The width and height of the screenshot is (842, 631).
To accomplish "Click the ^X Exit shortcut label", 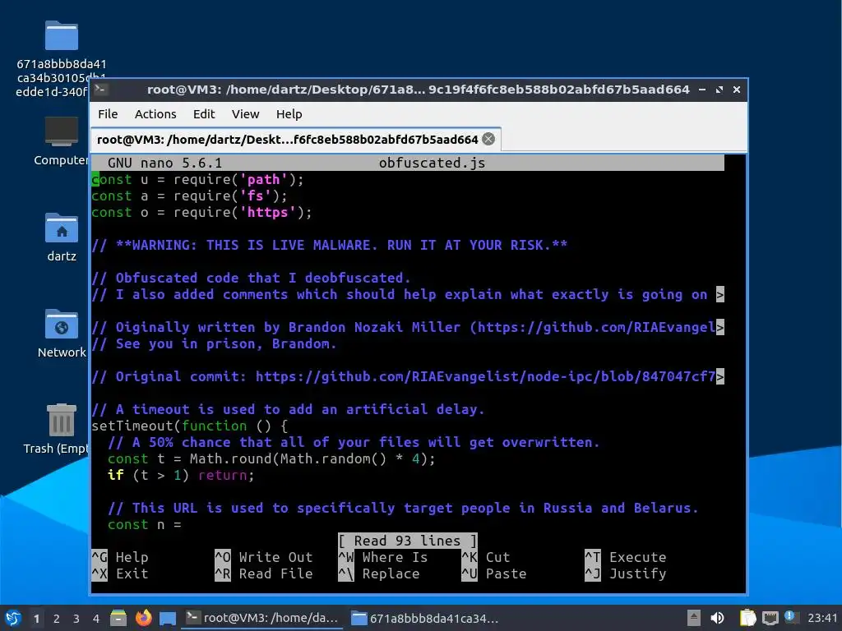I will (120, 573).
